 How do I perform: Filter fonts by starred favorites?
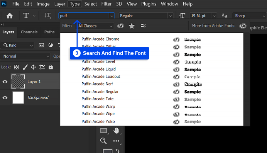[132, 26]
